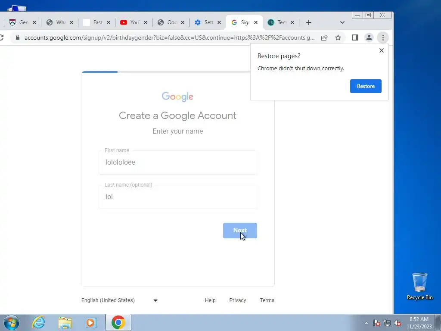This screenshot has width=441, height=331.
Task: Open the English (United States) language dropdown
Action: [x=120, y=300]
